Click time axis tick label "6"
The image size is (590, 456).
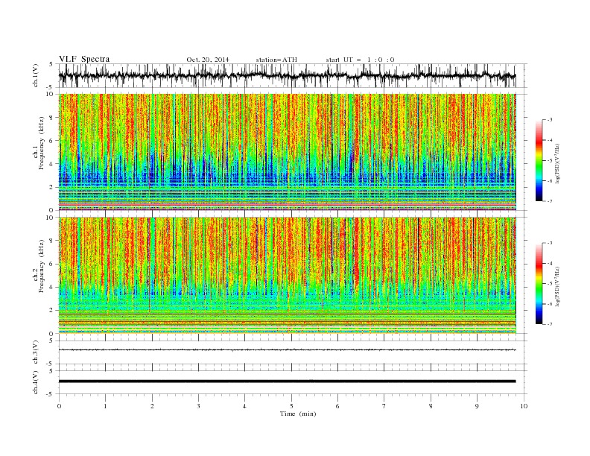337,406
